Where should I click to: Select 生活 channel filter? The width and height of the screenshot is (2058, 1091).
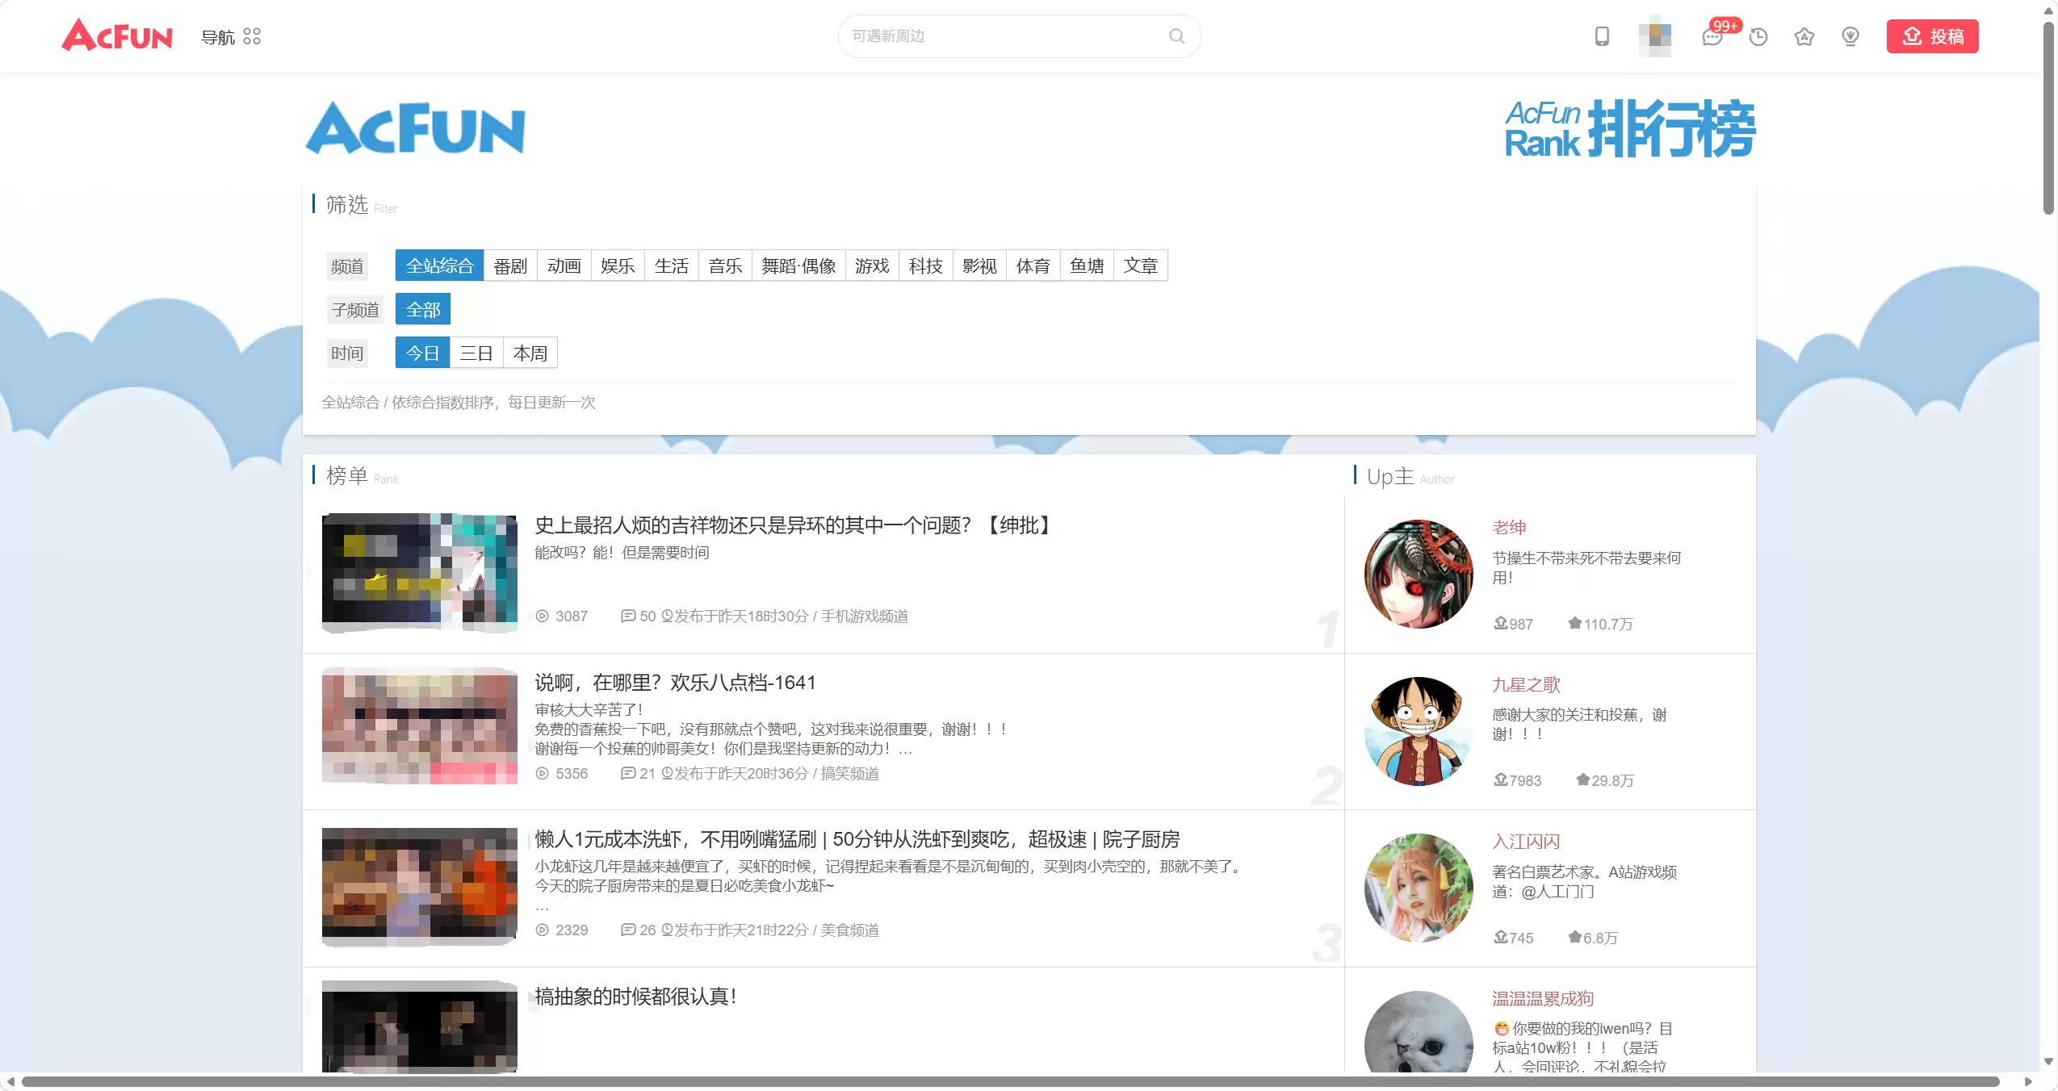[671, 265]
